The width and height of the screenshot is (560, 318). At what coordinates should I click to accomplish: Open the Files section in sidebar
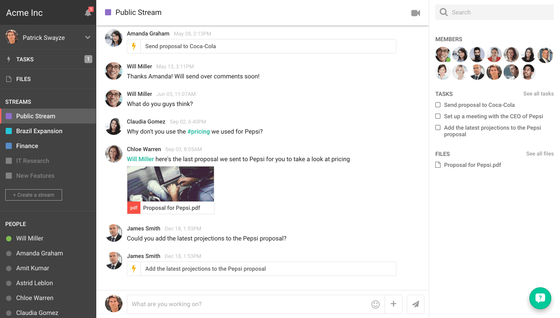(x=24, y=79)
